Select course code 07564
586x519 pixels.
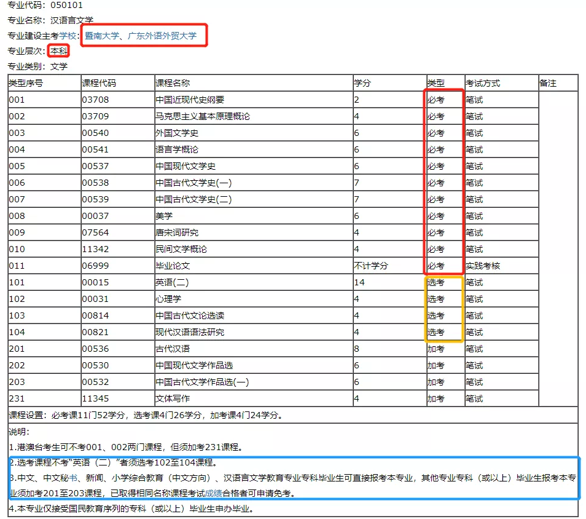point(95,232)
